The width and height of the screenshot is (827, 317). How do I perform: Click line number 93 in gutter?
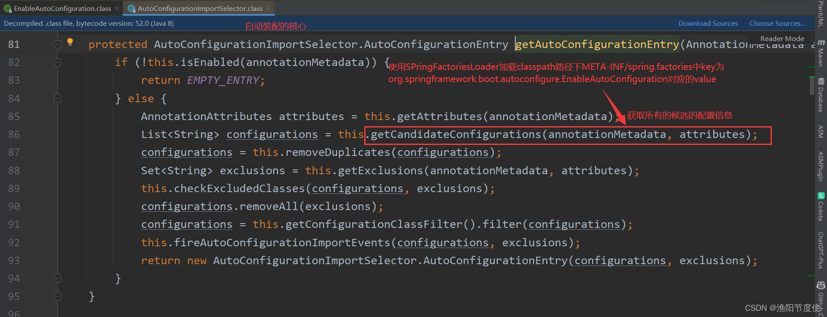14,261
